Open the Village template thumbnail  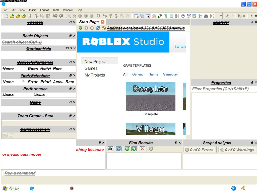[x=151, y=129]
